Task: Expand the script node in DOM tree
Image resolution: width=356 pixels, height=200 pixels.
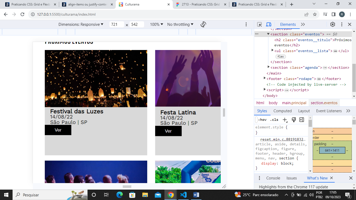Action: pyautogui.click(x=265, y=89)
